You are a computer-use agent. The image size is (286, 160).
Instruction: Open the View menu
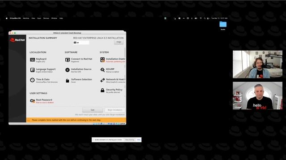tap(33, 18)
